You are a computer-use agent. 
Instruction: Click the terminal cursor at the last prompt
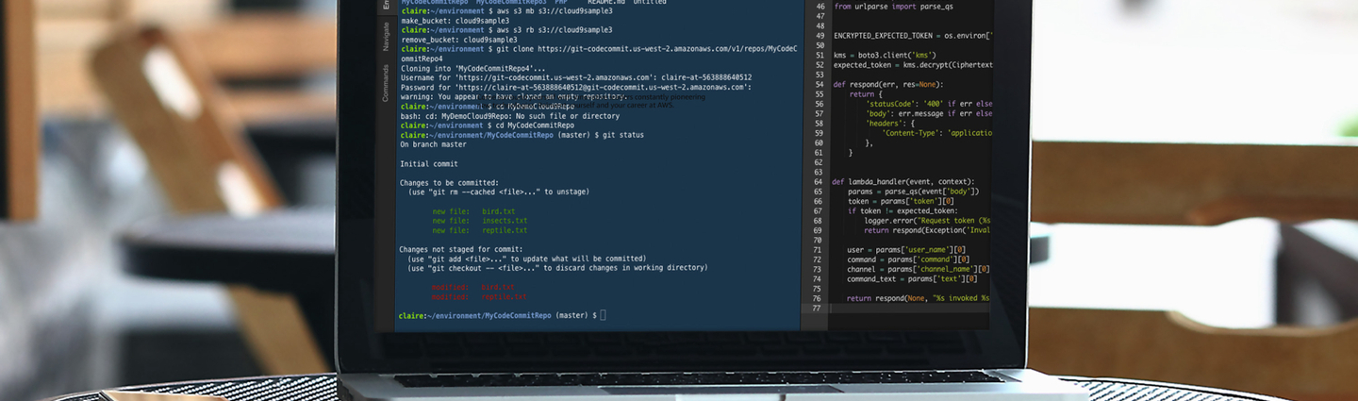click(603, 315)
